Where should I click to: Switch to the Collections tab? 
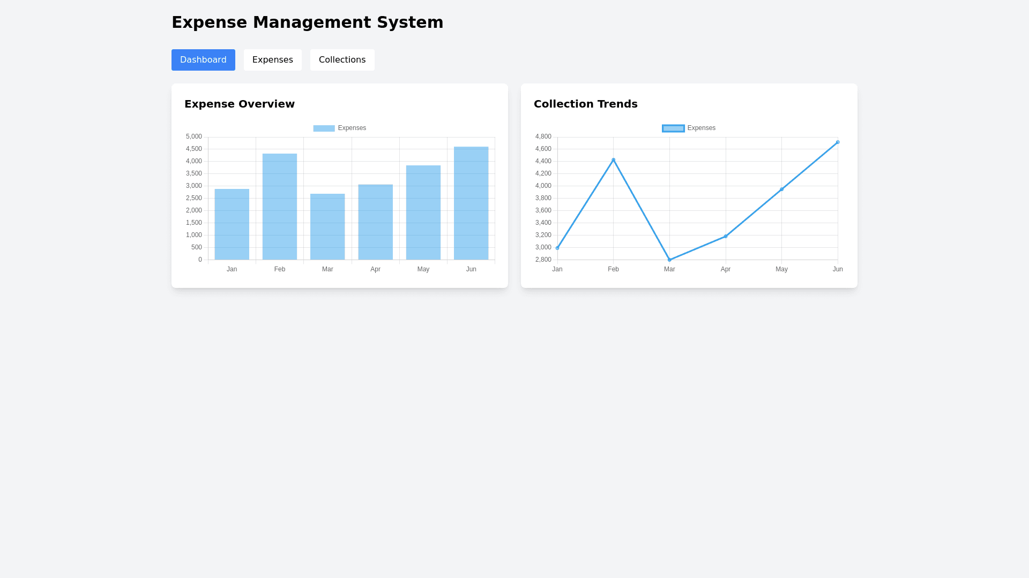click(x=342, y=60)
